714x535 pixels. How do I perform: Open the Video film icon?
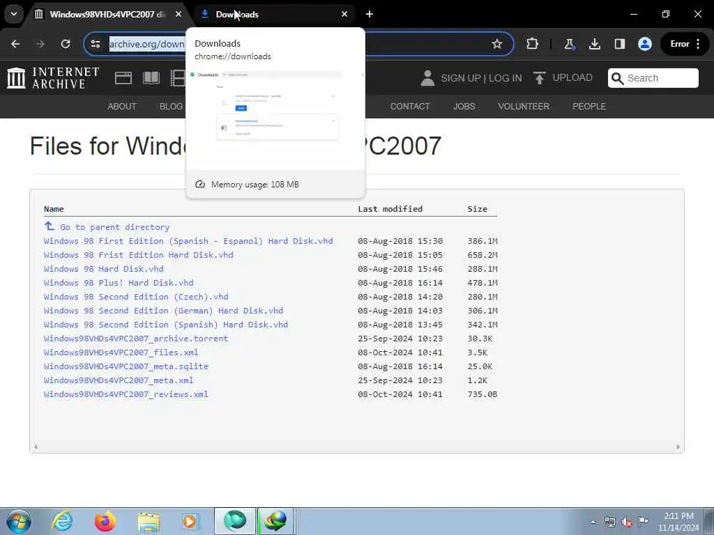pyautogui.click(x=178, y=78)
